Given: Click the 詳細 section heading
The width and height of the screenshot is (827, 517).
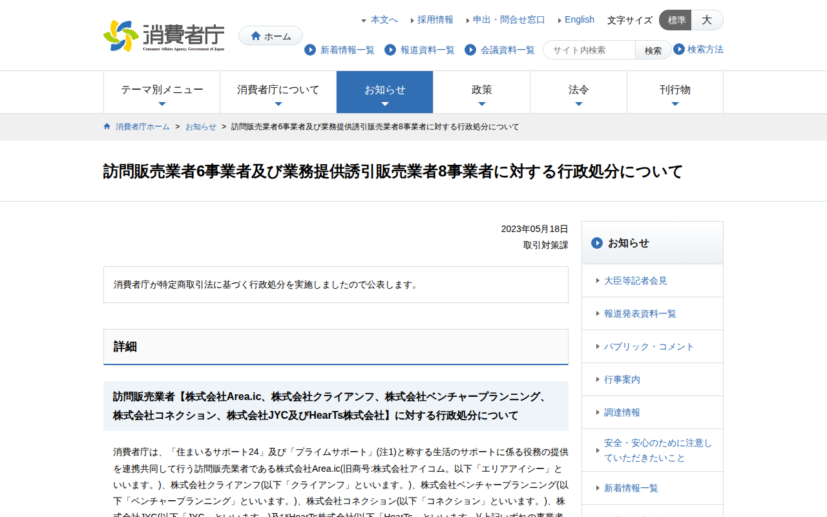Looking at the screenshot, I should [336, 347].
